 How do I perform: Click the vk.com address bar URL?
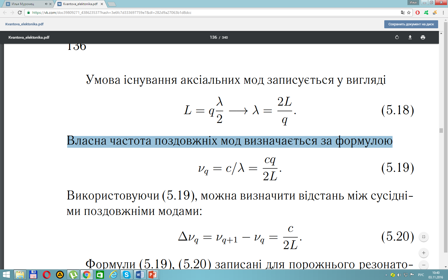coord(112,13)
